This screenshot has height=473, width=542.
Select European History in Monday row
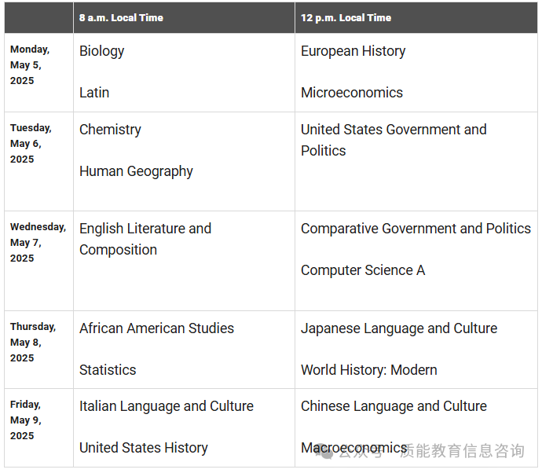[x=353, y=52]
